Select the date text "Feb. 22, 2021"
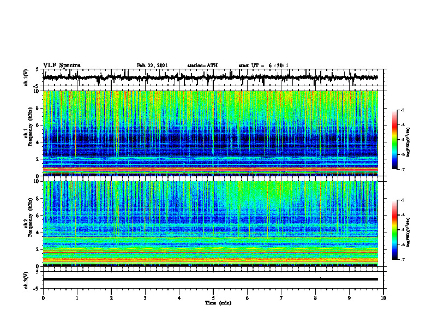The image size is (432, 334). pos(152,65)
